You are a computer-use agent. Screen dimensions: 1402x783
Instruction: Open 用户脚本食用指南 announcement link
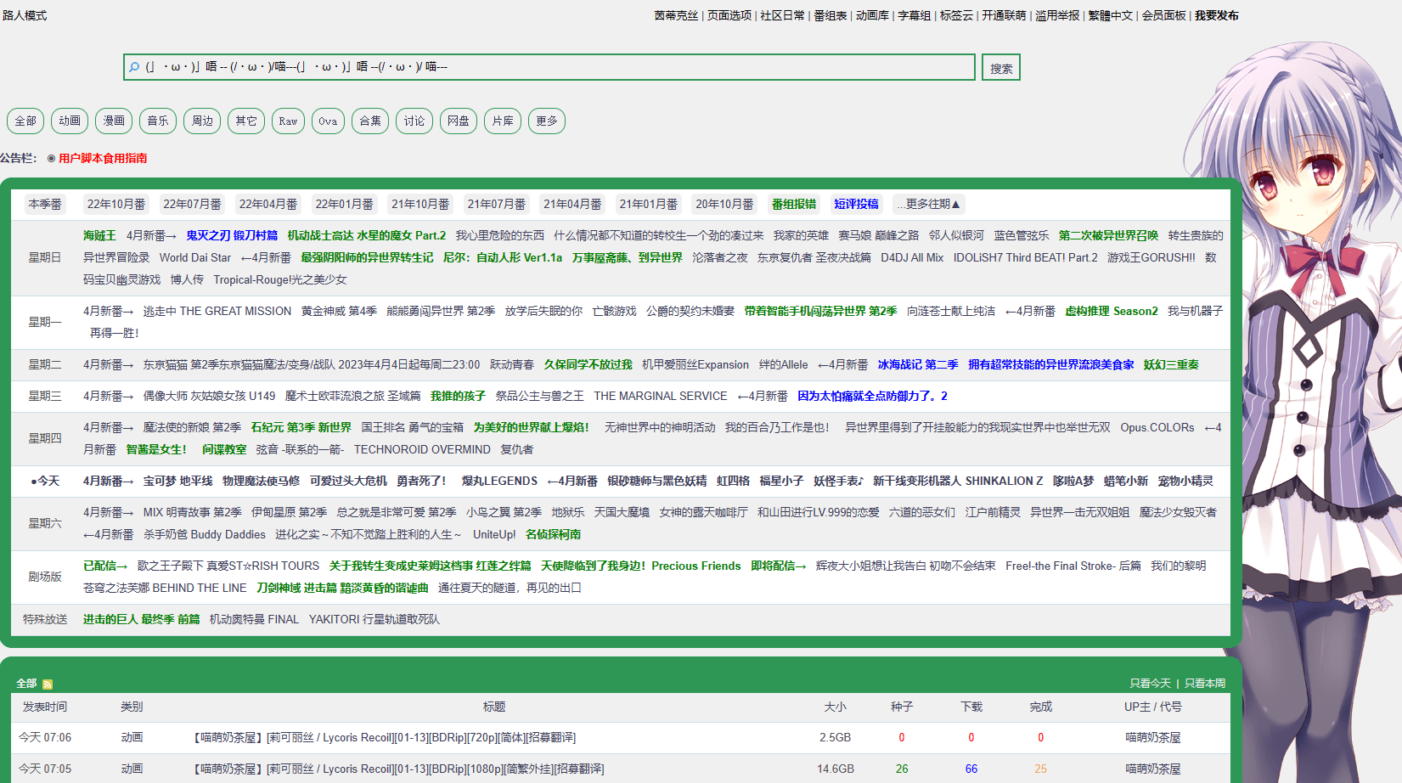(x=103, y=159)
